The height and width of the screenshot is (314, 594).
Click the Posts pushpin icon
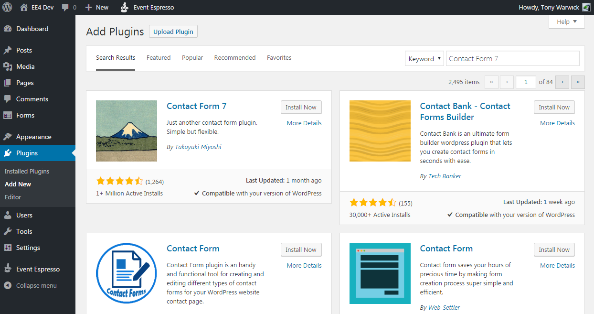[8, 50]
